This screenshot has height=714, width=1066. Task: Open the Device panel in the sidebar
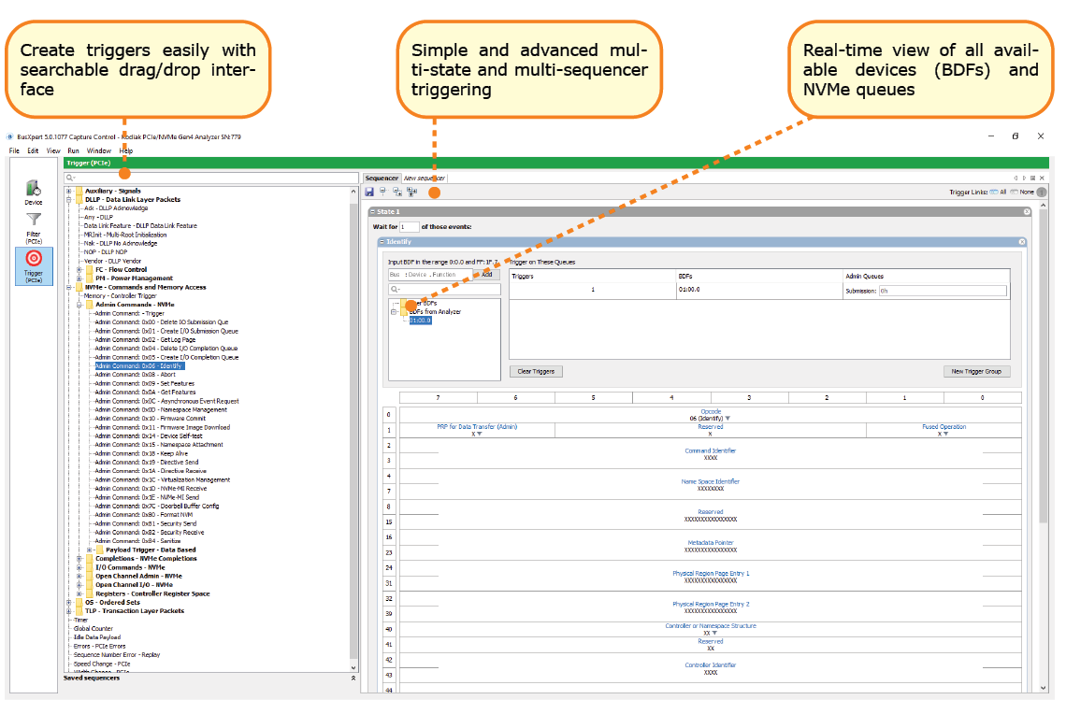tap(34, 193)
